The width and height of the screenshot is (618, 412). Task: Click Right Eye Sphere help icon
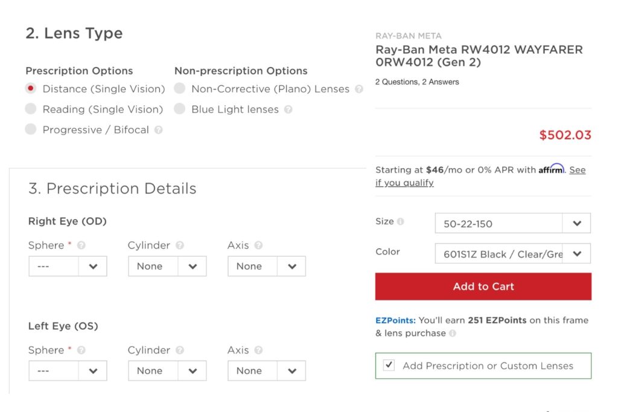pyautogui.click(x=81, y=246)
